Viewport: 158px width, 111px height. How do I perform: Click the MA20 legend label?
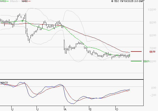point(3,1)
